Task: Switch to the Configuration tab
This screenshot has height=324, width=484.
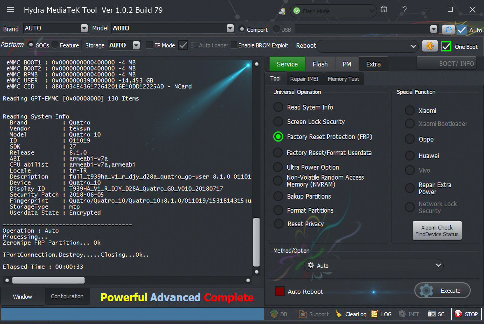Action: (67, 296)
